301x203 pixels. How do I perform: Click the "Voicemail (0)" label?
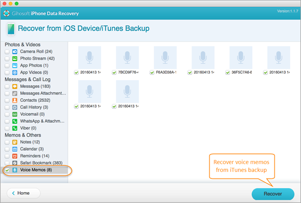(x=32, y=114)
